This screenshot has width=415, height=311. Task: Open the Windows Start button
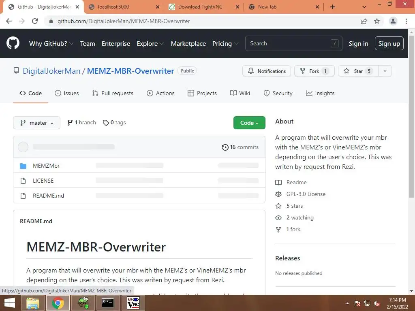(10, 303)
